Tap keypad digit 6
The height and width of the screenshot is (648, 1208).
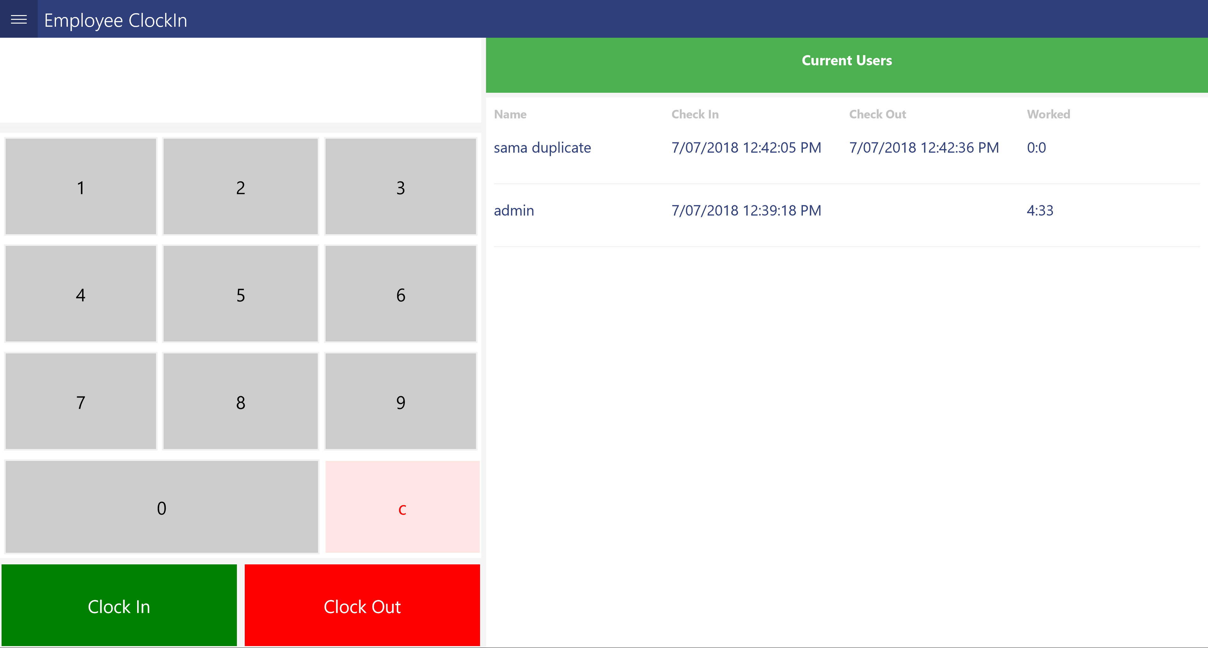click(x=400, y=294)
